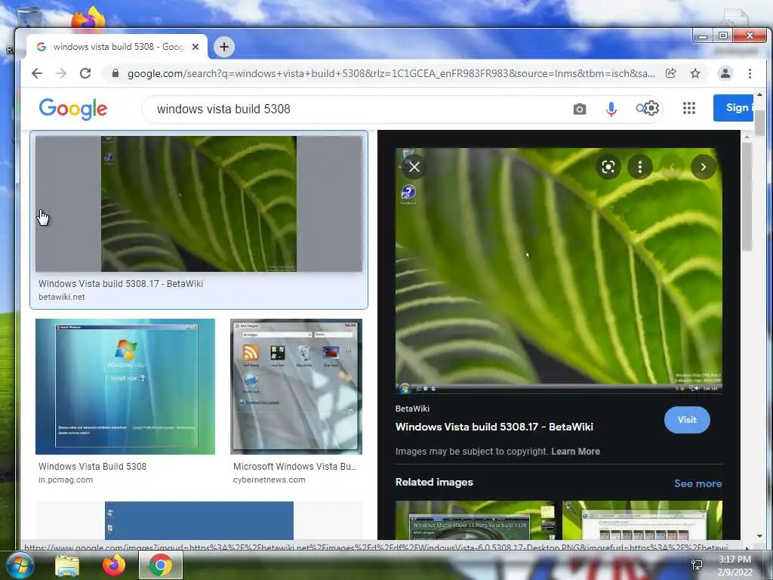This screenshot has height=580, width=773.
Task: Click the network tray icon
Action: 697,565
